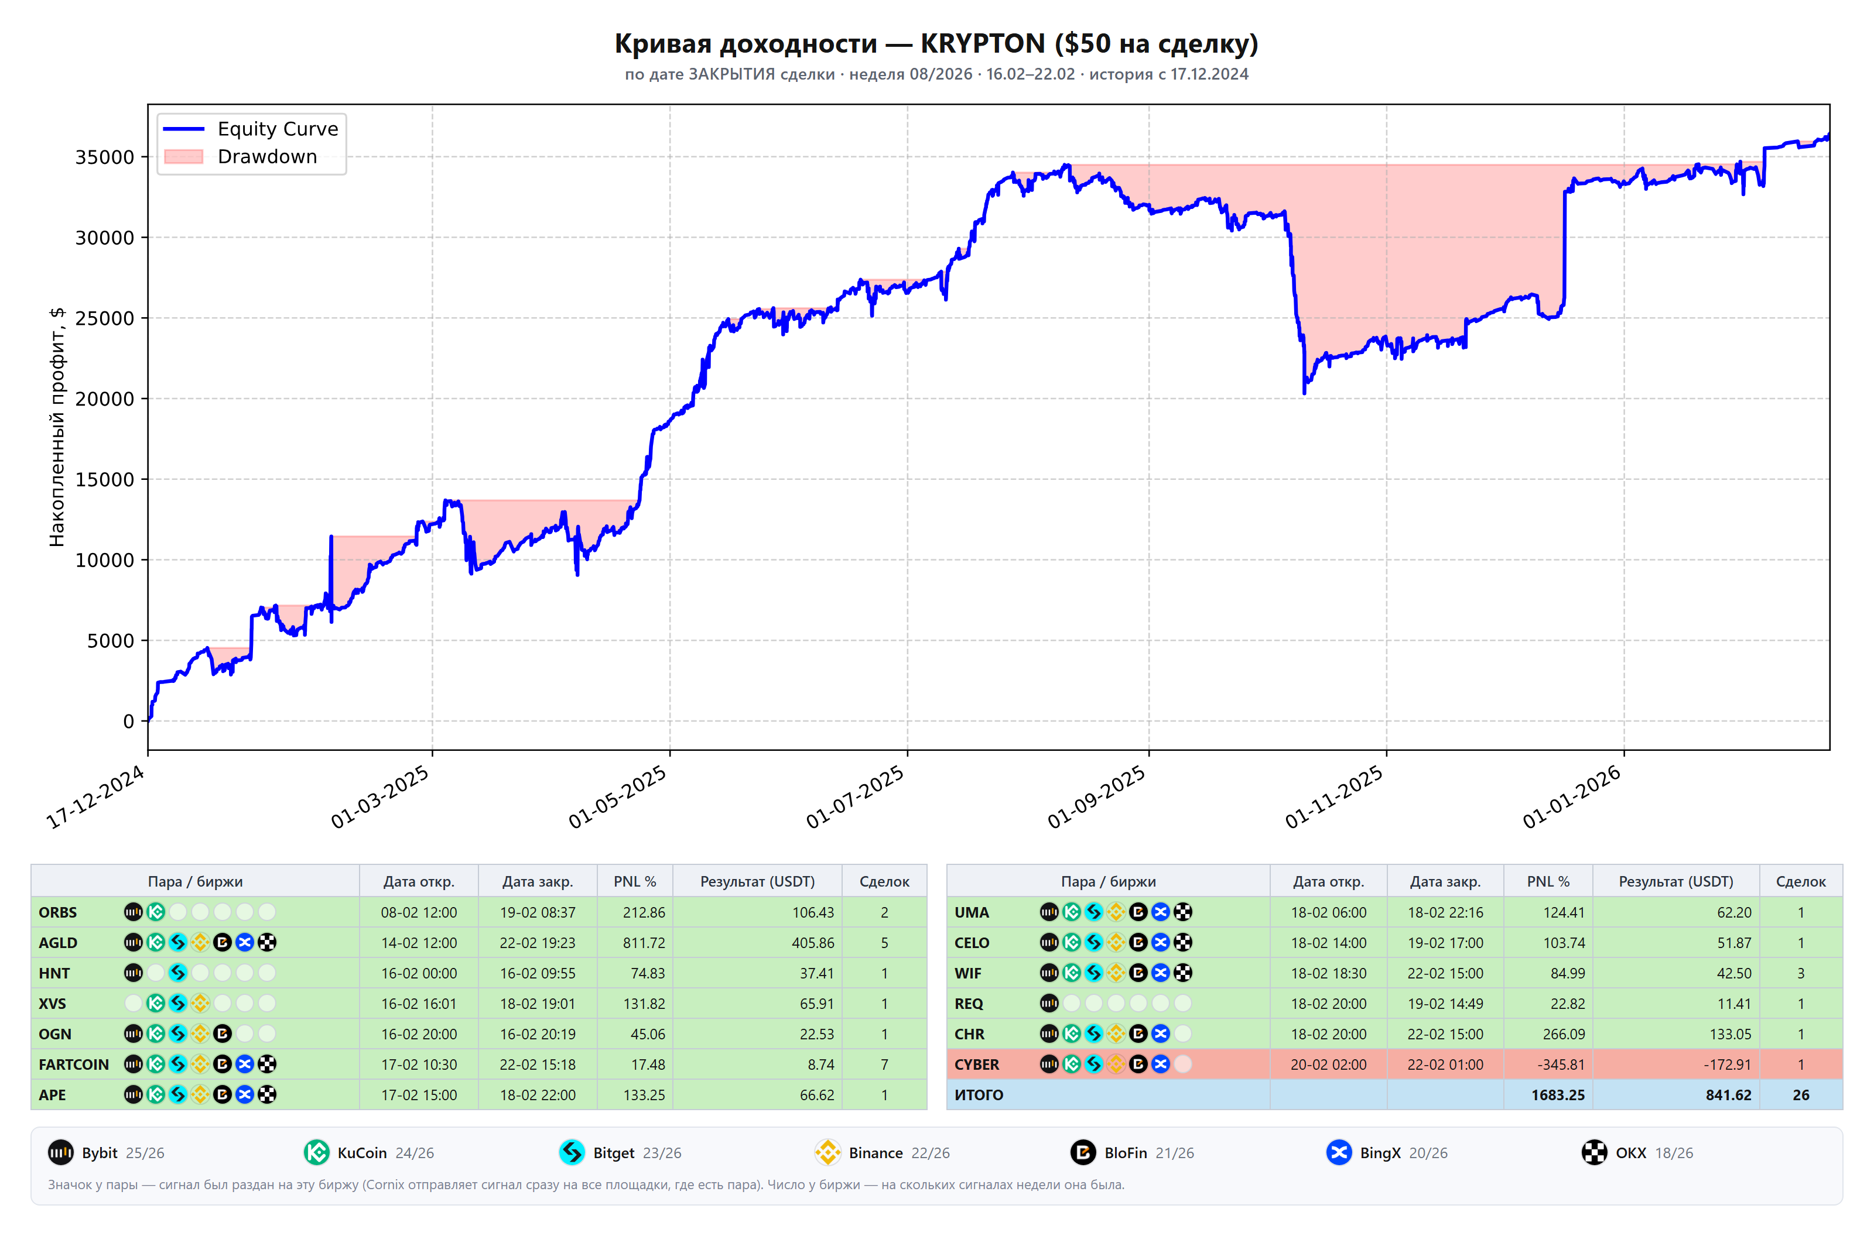
Task: Click the Drawdown pink swatch in the chart legend
Action: tap(183, 157)
